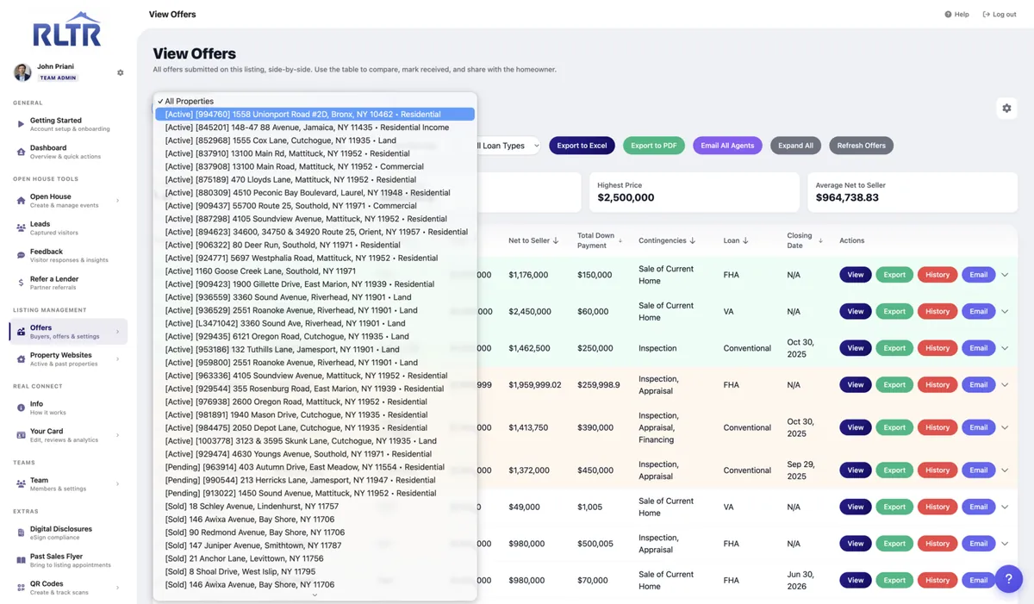Click Oct 30, 2025 closing date, Inspection row
Screen dimensions: 1034x604
click(800, 348)
